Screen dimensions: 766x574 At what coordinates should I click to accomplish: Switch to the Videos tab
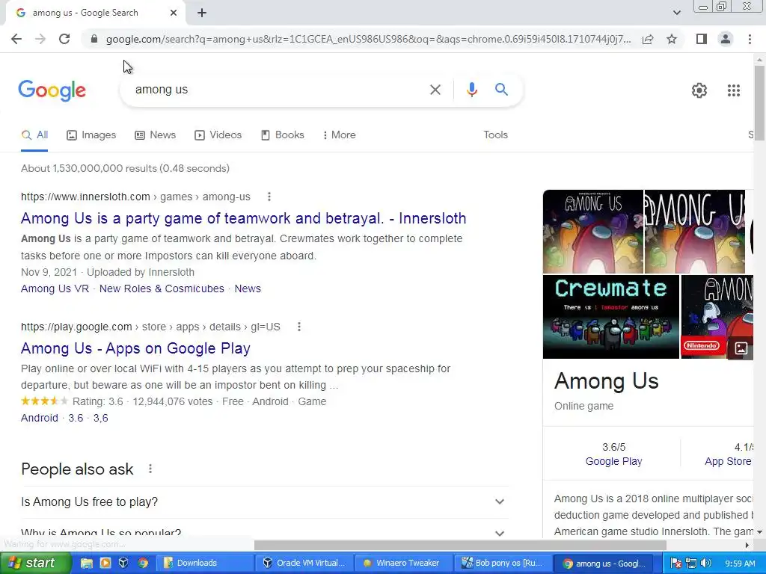point(218,135)
